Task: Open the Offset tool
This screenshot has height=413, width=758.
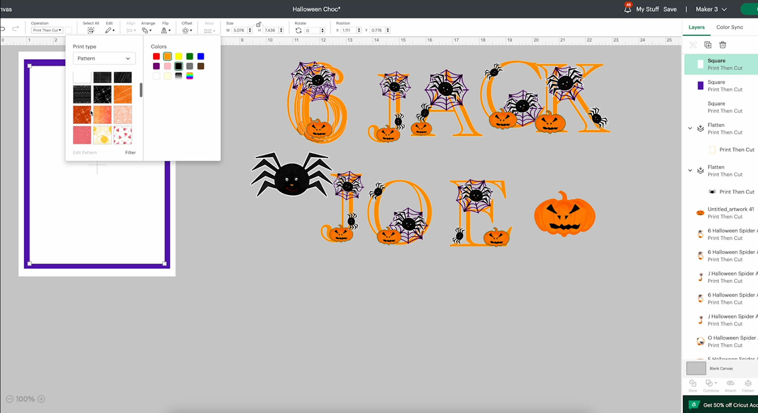Action: coord(186,30)
